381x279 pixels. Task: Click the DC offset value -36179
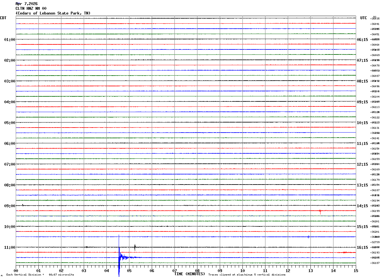tap(375, 180)
